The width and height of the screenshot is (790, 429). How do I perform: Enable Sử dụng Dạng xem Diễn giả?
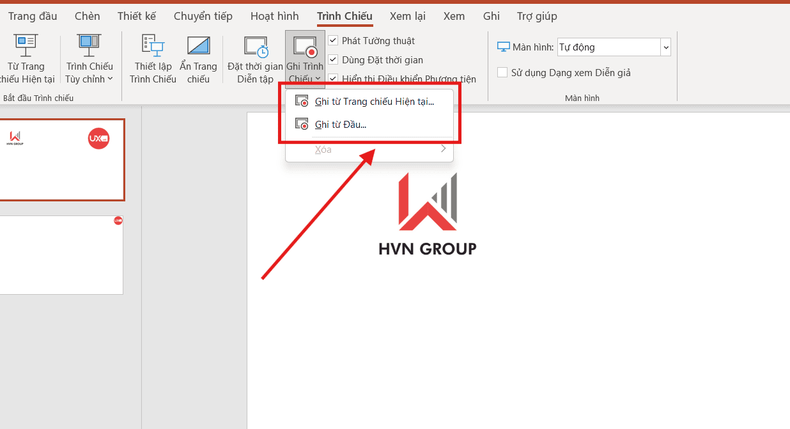click(x=502, y=73)
